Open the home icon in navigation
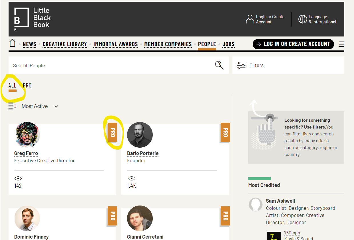Screen dimensions: 354x240 [12, 43]
